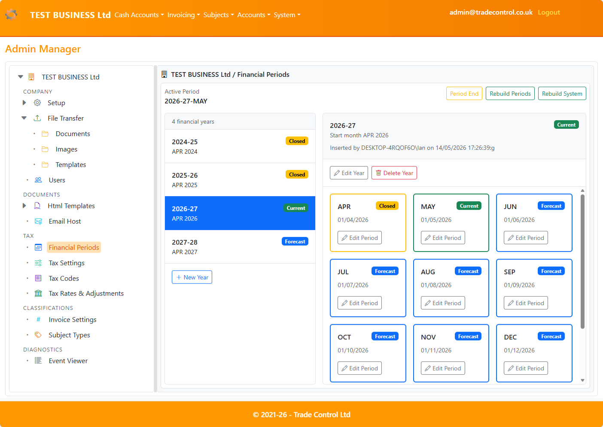Viewport: 603px width, 427px height.
Task: Click the company building icon in tree
Action: click(x=31, y=77)
